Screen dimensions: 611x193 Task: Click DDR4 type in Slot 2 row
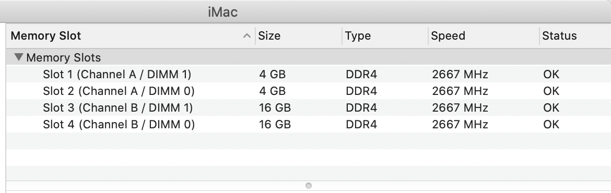point(361,91)
